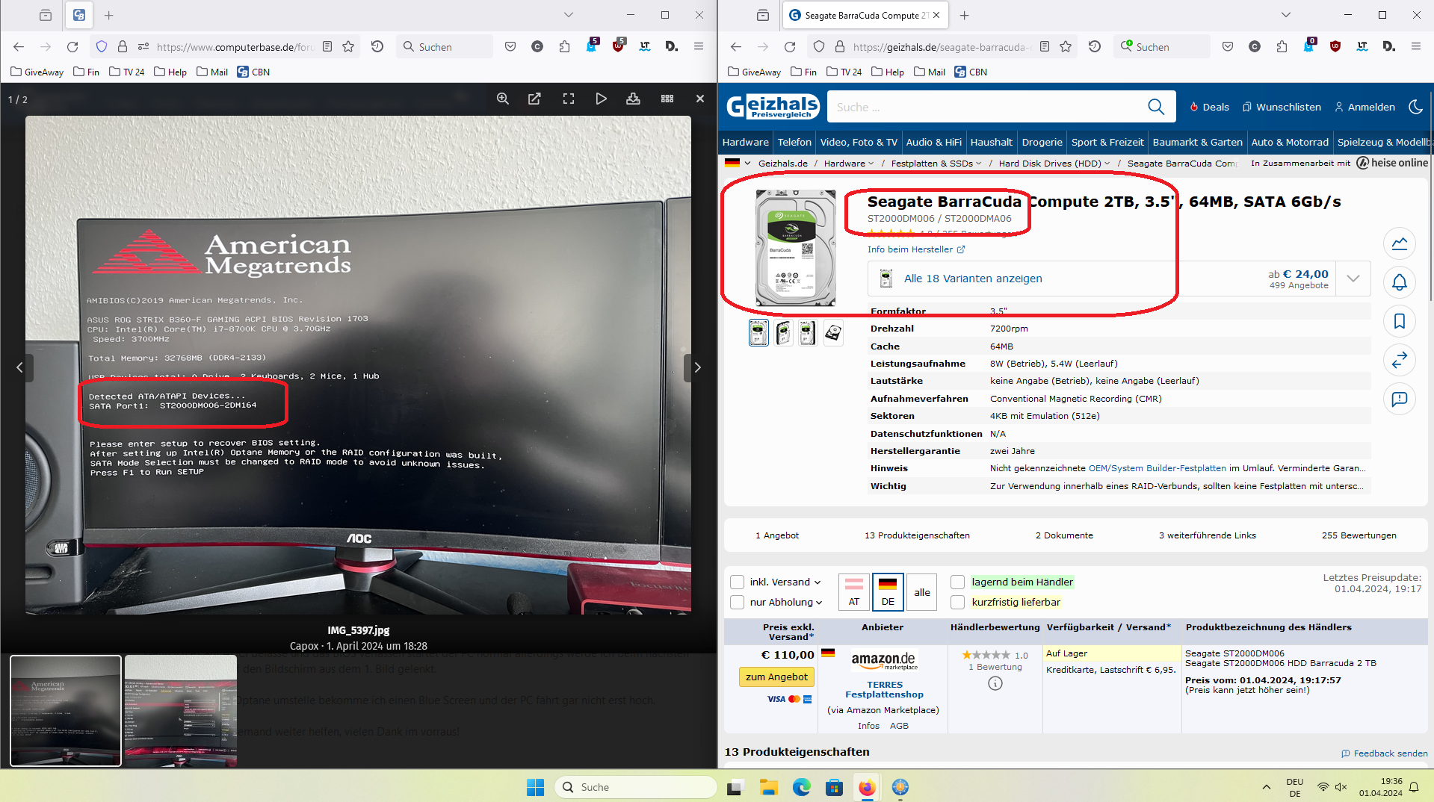This screenshot has height=802, width=1434.
Task: Open Windows Start menu
Action: pyautogui.click(x=535, y=787)
